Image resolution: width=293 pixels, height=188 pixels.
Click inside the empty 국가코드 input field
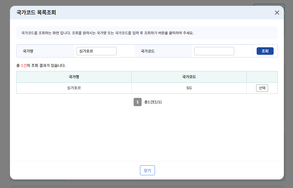[x=214, y=51]
